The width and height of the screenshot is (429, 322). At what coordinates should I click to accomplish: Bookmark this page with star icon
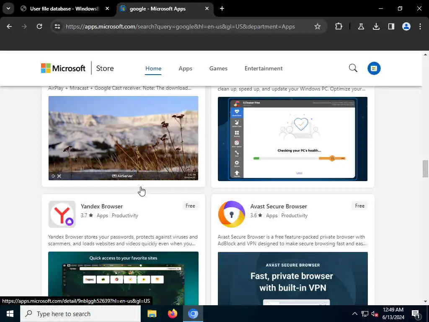[318, 26]
